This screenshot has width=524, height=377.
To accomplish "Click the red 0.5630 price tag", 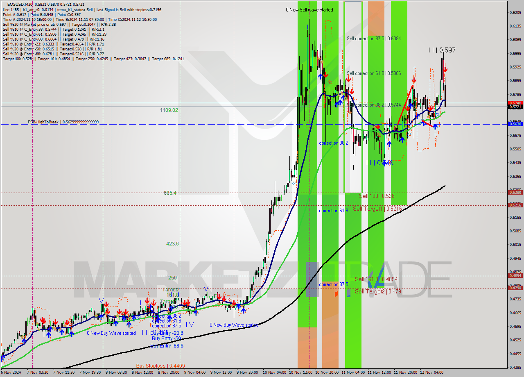I will (515, 124).
